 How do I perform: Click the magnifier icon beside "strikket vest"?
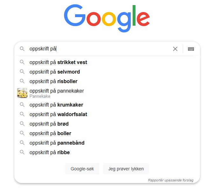point(22,62)
